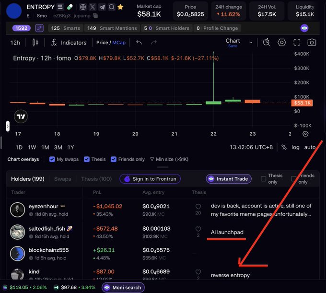This screenshot has width=326, height=293.
Task: Expand the left side panel arrow
Action: click(8, 126)
